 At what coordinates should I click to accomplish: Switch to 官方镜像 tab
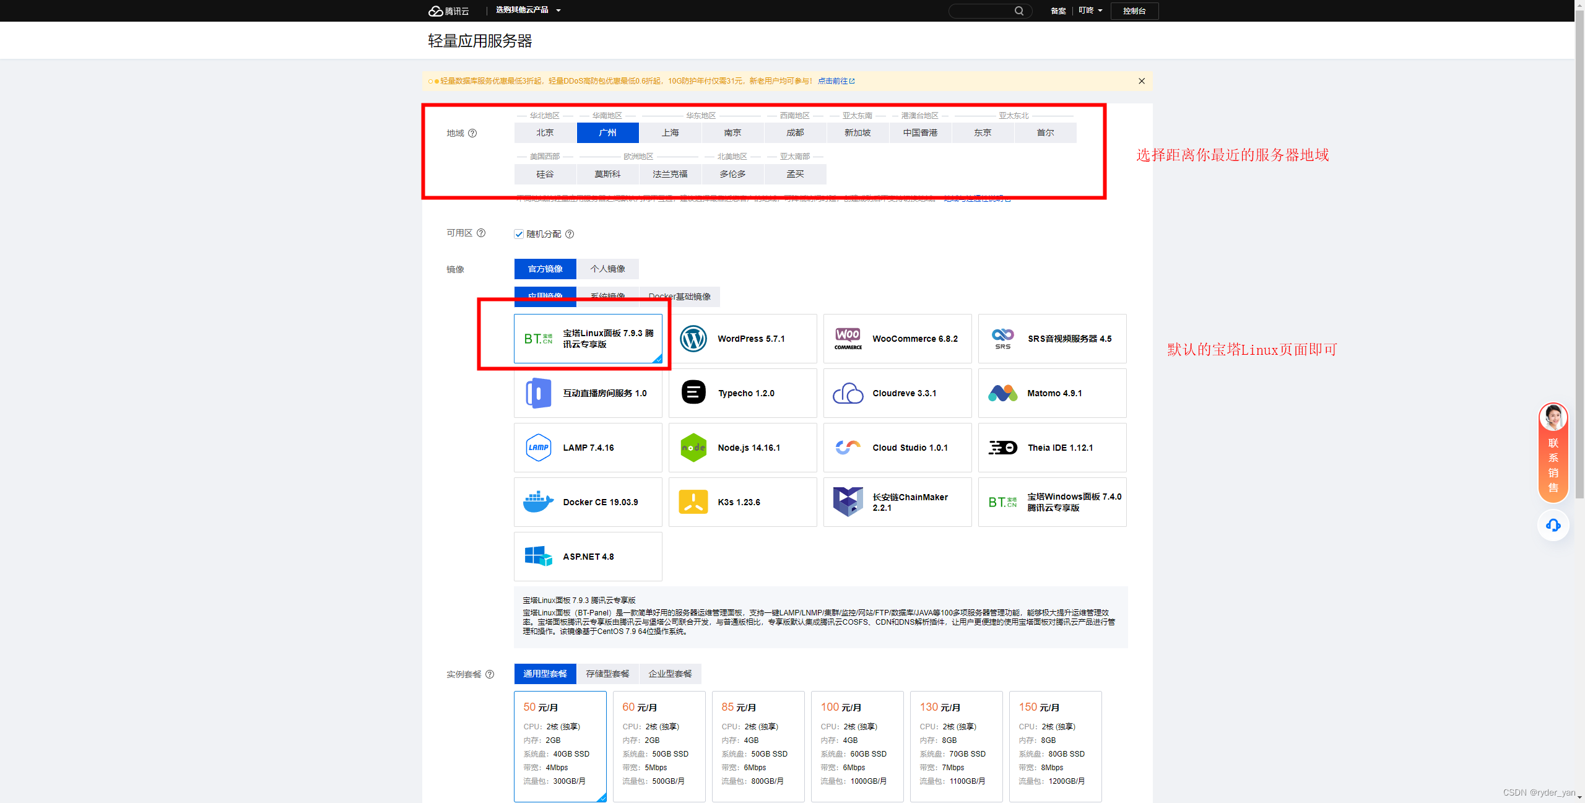[545, 269]
